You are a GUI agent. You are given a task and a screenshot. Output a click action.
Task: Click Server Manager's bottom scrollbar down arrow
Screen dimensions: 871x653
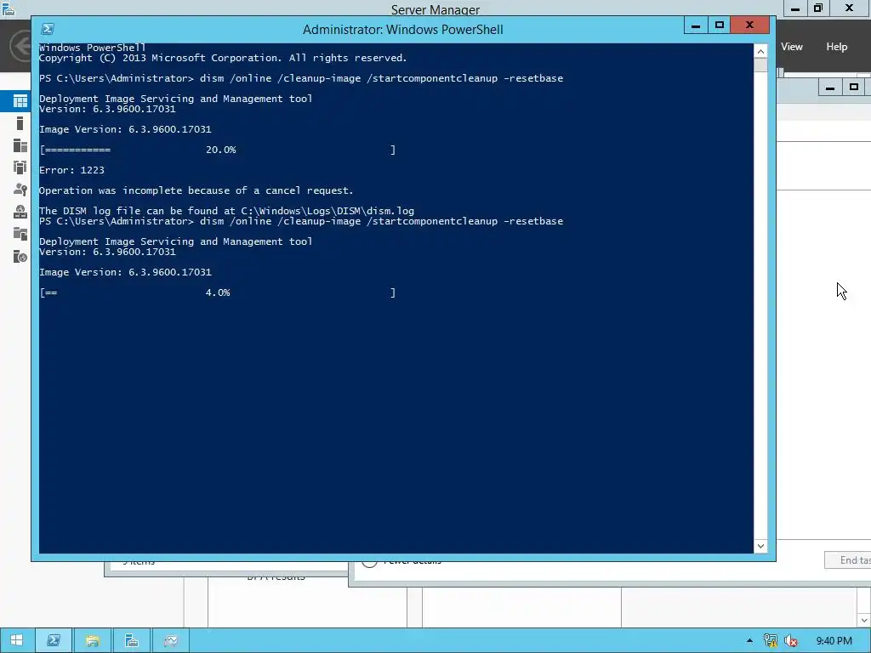tap(864, 620)
